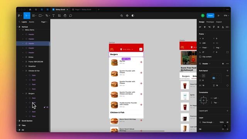The height and width of the screenshot is (139, 247).
Task: Add a new fill
Action: tap(227, 129)
